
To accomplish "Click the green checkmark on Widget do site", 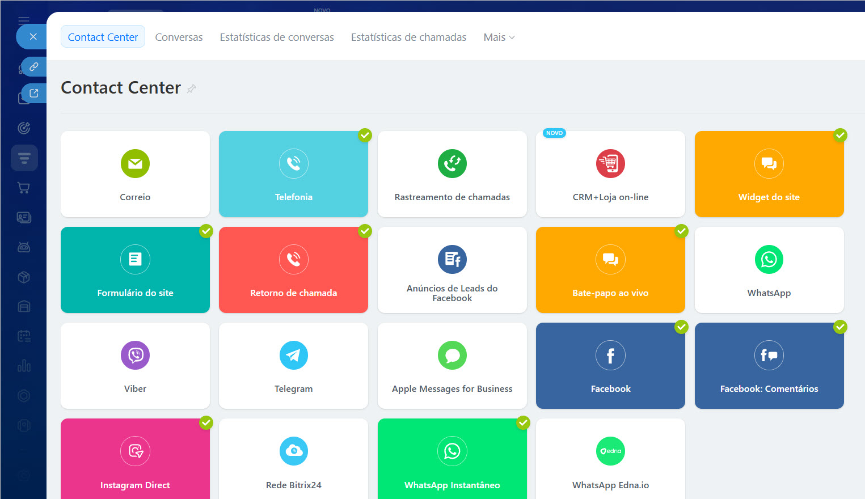I will pyautogui.click(x=840, y=135).
